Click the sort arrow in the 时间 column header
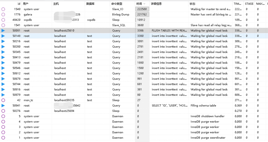268x142 pixels. point(144,4)
